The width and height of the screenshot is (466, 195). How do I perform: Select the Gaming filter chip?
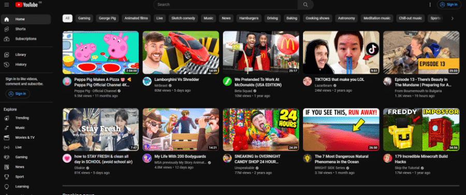[84, 19]
